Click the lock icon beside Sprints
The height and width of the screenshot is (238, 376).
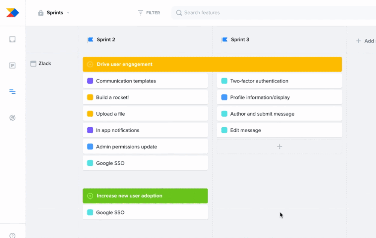click(41, 13)
